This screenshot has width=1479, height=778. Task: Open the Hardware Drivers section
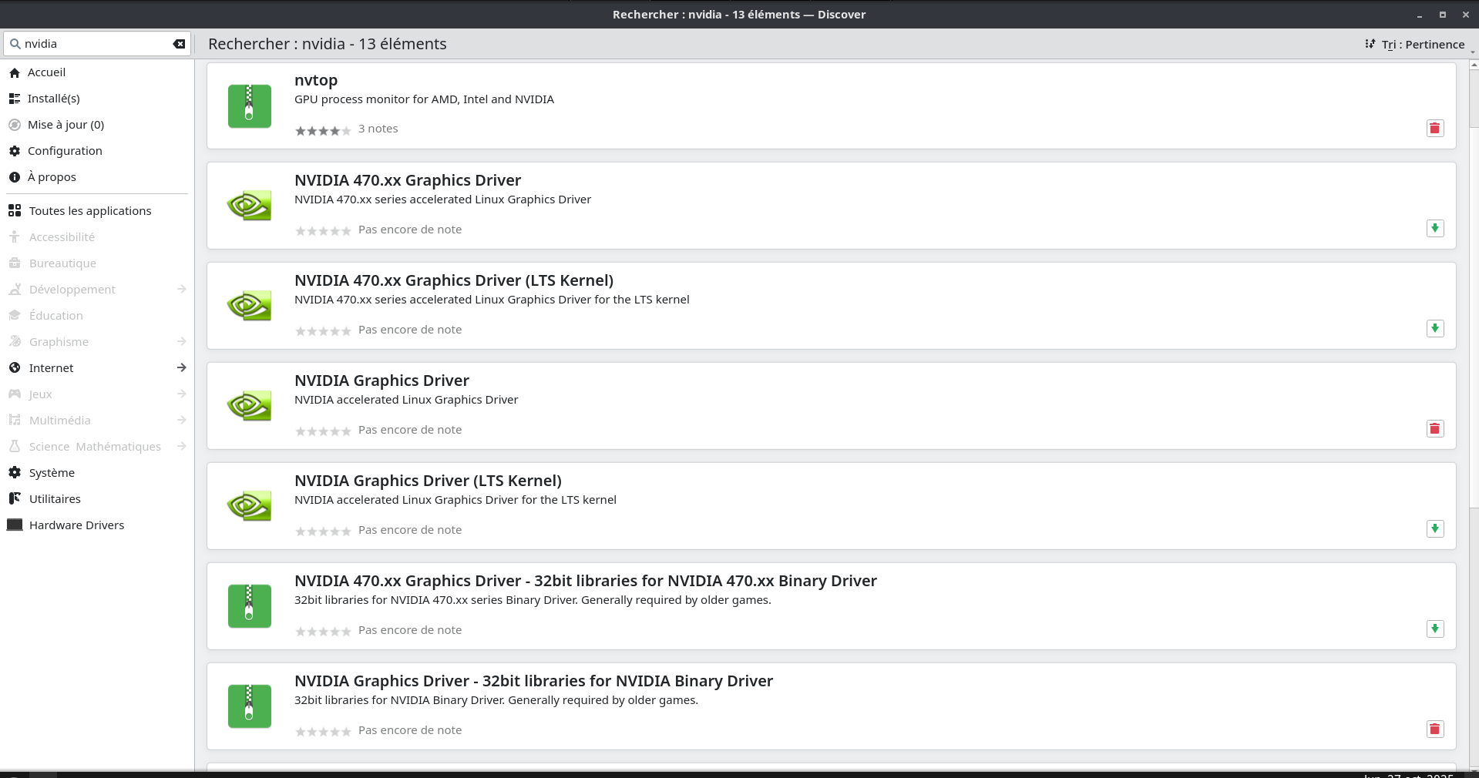point(76,525)
